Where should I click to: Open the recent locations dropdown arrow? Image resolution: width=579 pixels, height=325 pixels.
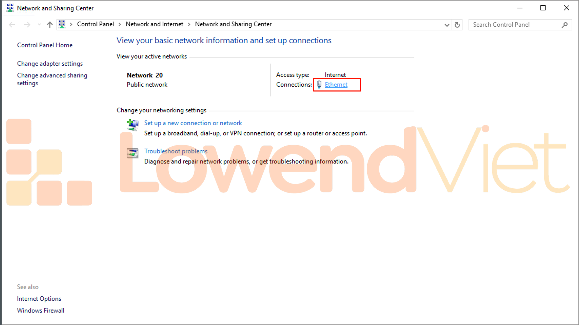pos(39,25)
